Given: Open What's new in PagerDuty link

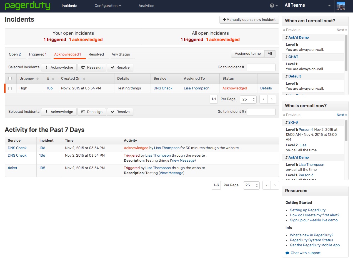Looking at the screenshot, I should pyautogui.click(x=312, y=235).
